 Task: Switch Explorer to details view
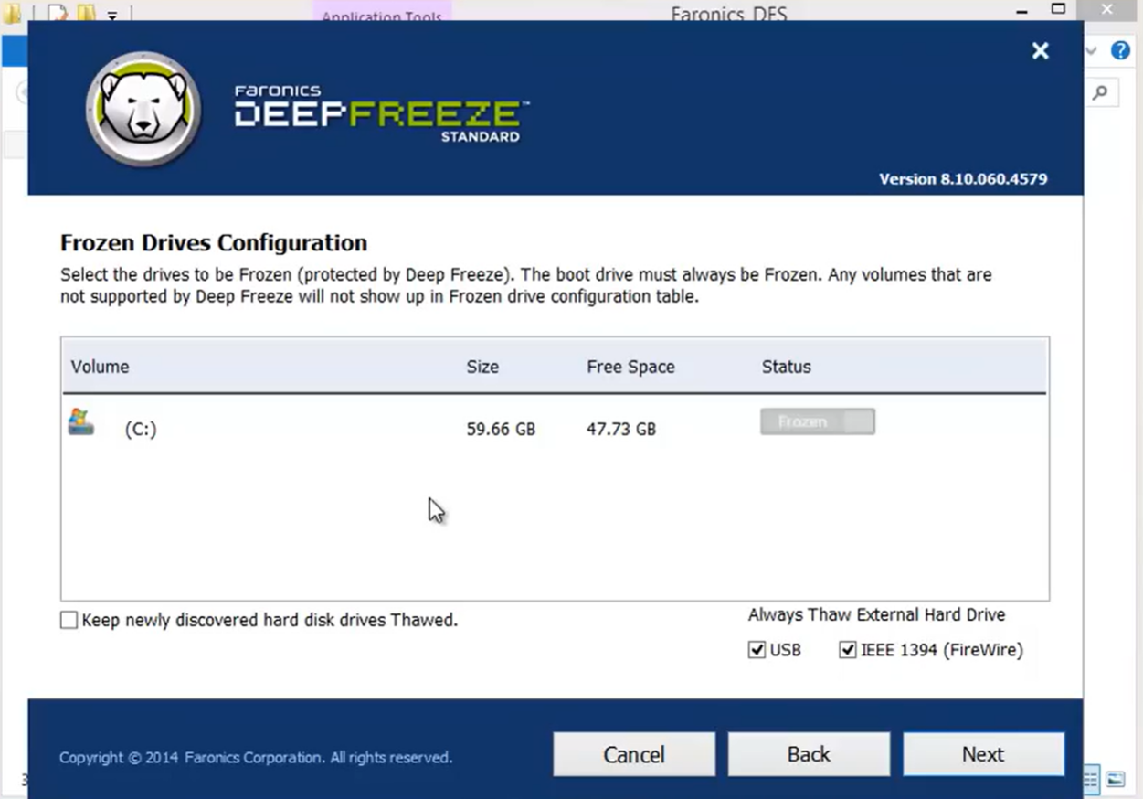pos(1091,780)
